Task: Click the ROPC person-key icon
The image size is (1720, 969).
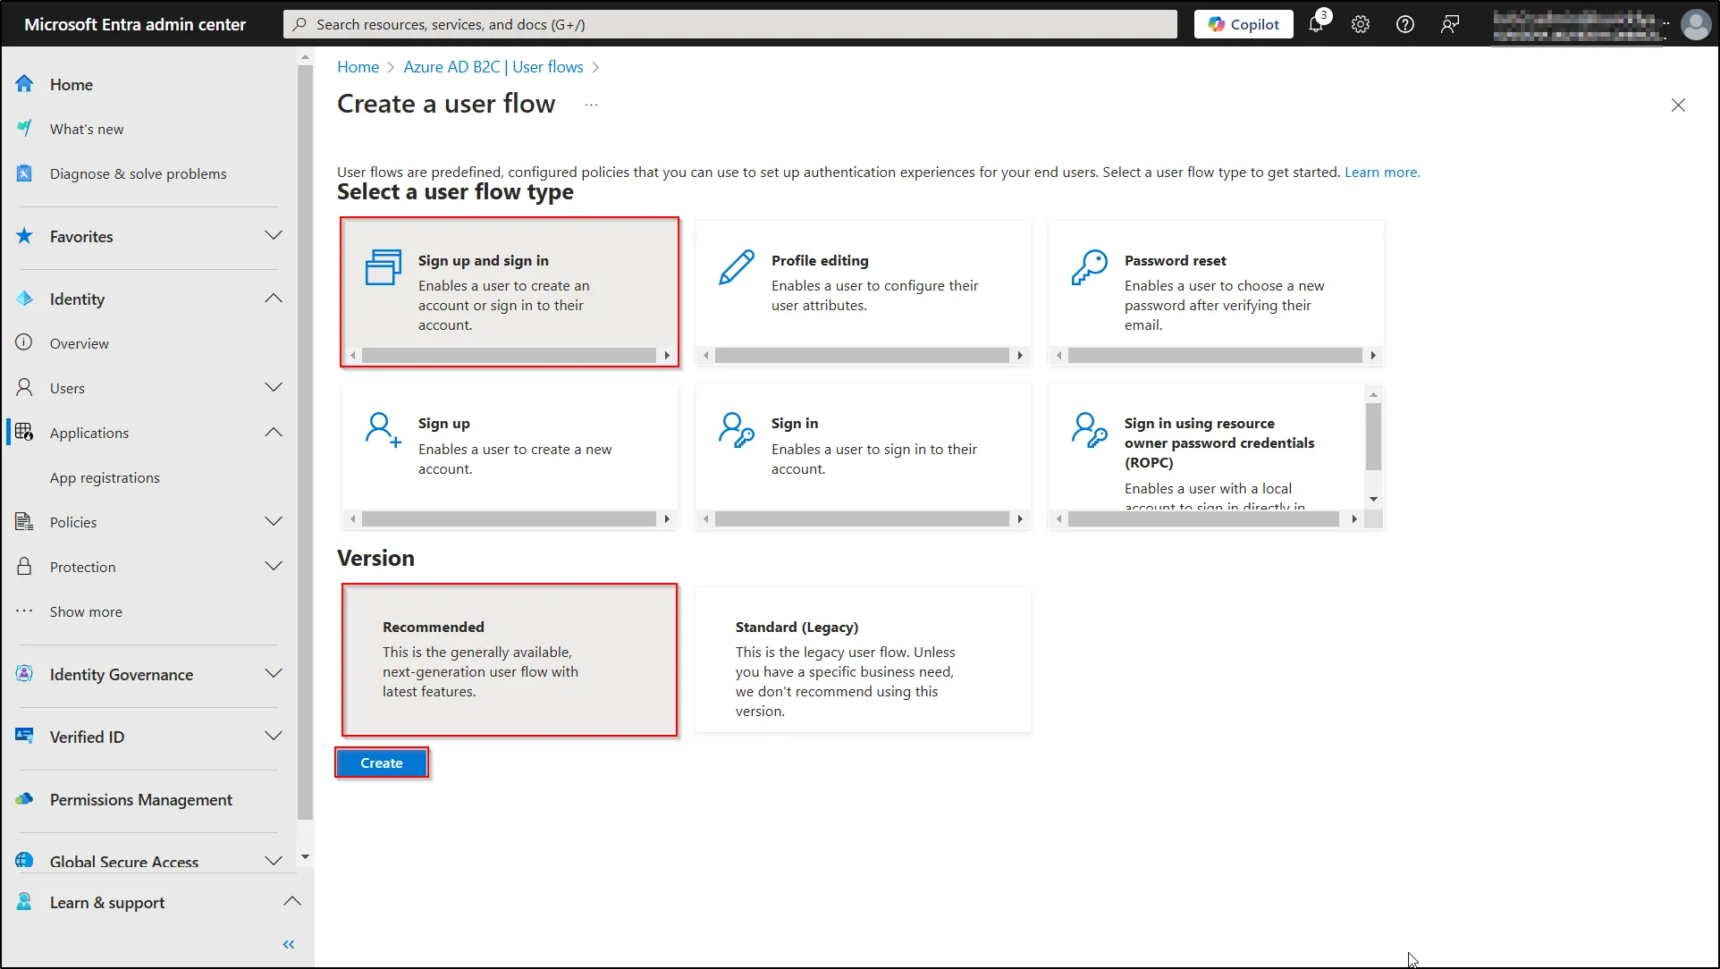Action: click(x=1090, y=430)
